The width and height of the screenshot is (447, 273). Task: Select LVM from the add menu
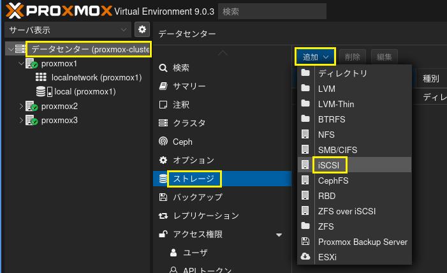coord(355,89)
